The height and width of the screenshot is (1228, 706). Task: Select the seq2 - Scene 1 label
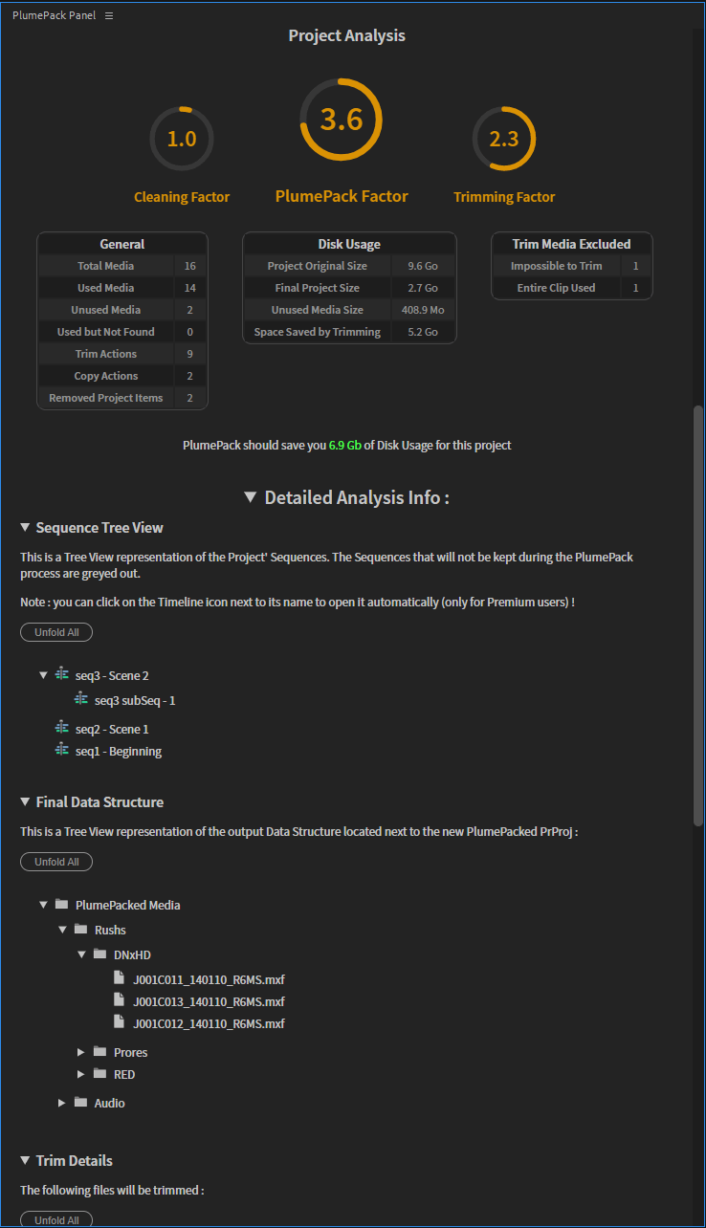[x=112, y=729]
